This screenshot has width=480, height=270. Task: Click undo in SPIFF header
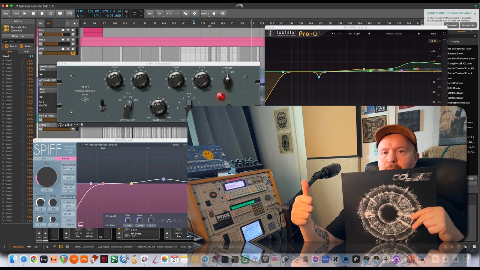pos(175,145)
